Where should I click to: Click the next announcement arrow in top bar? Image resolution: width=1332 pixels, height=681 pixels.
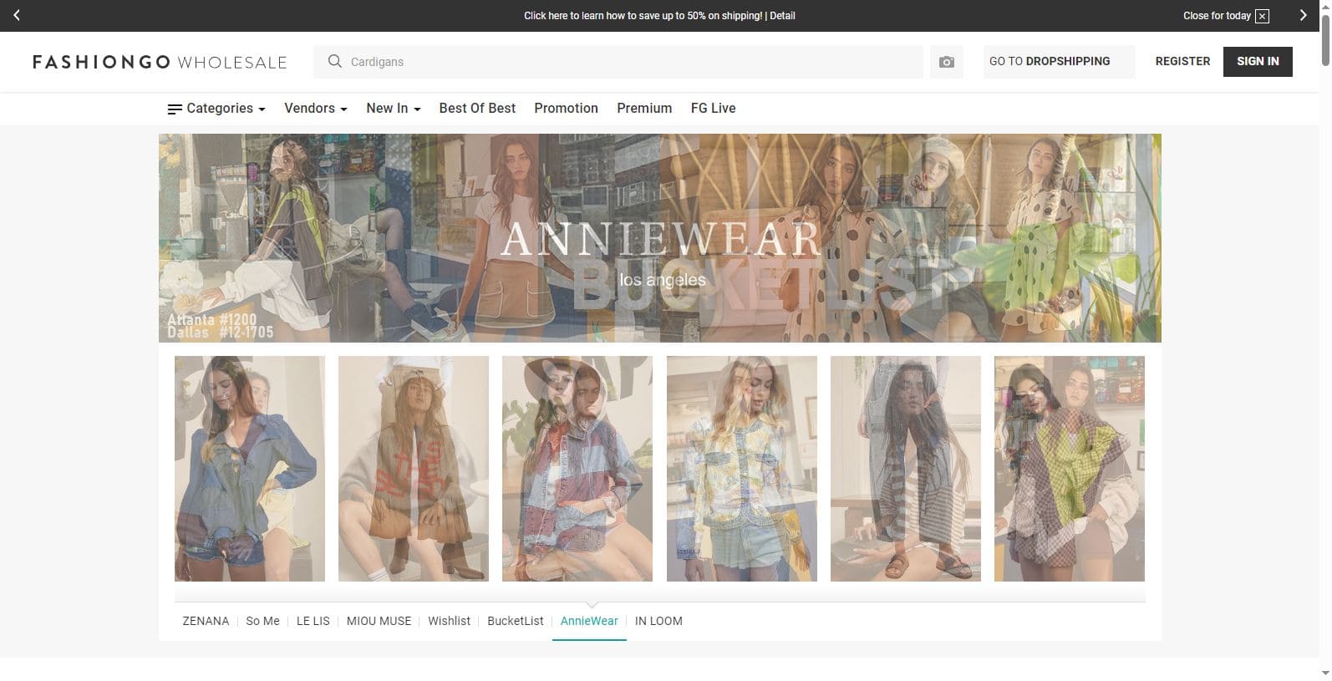1303,15
